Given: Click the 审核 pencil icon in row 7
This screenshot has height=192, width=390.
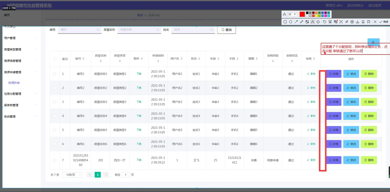Looking at the screenshot, I should pos(308,160).
